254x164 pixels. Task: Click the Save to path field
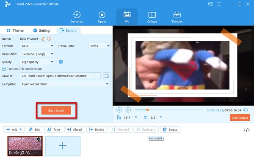[55, 76]
